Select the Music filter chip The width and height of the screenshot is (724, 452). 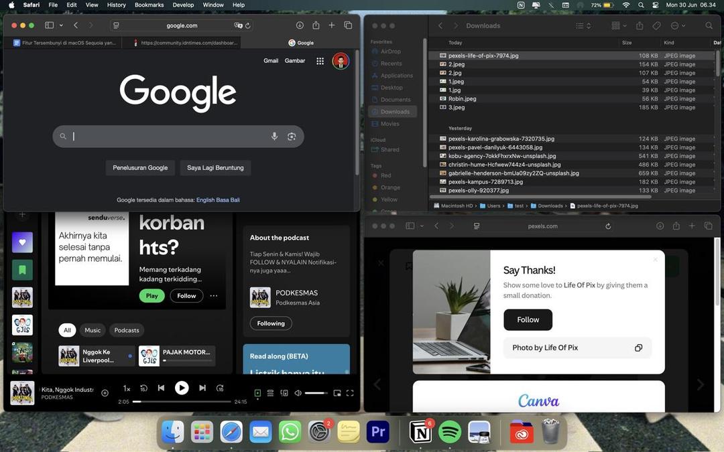click(x=93, y=330)
